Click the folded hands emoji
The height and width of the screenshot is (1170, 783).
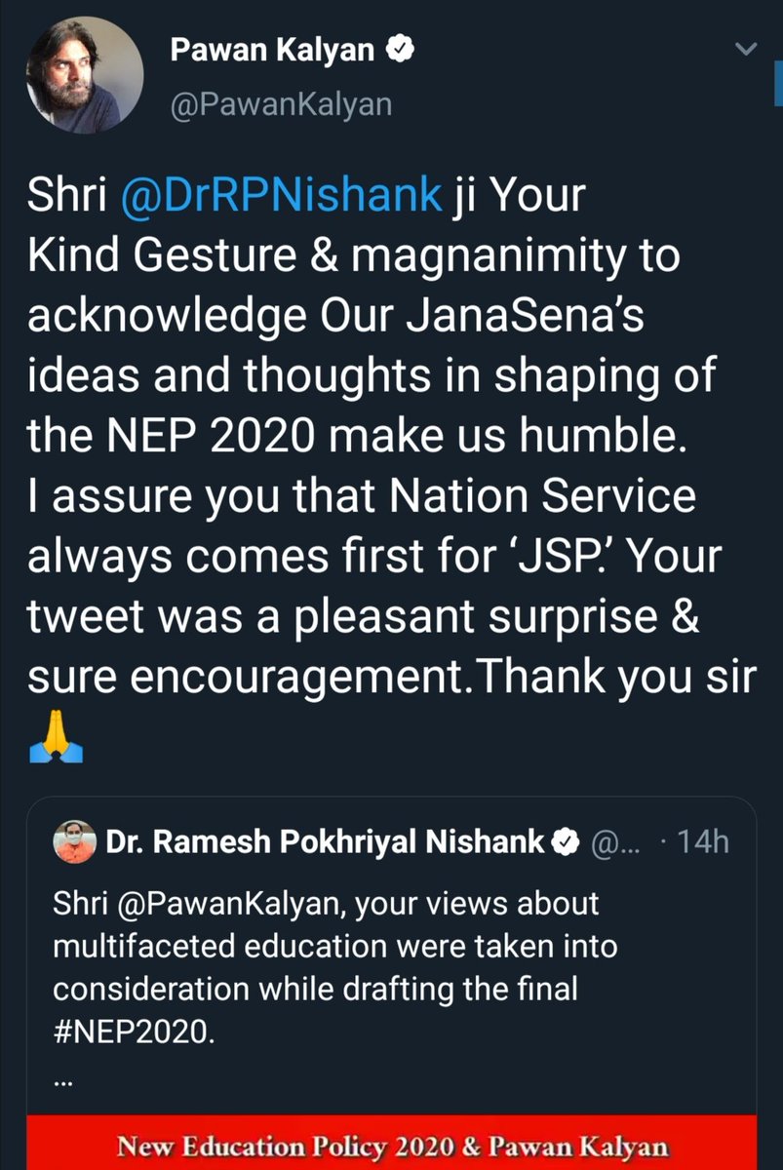click(58, 743)
